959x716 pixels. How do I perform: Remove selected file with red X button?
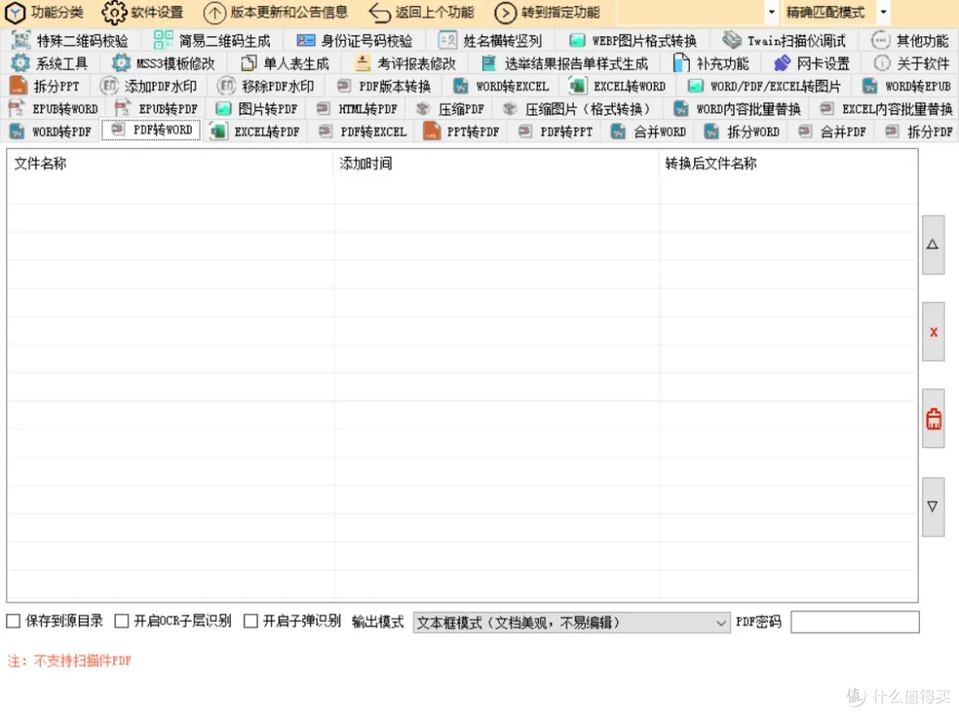click(x=932, y=332)
